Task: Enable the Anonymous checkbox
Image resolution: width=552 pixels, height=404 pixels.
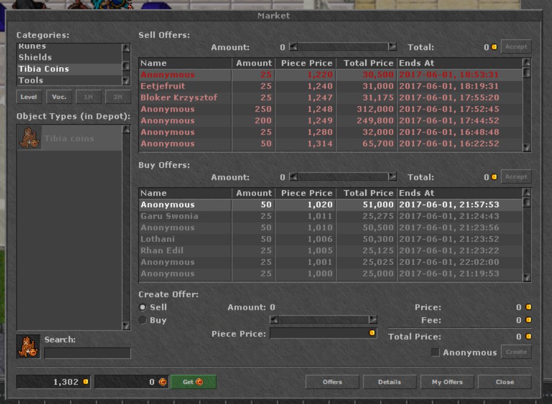Action: (x=435, y=352)
